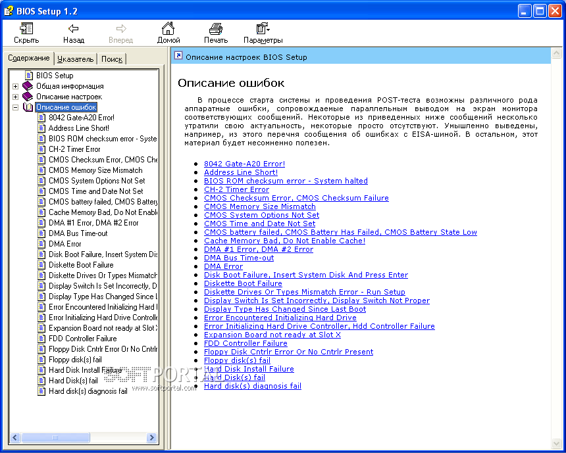Click page icon of Floppy disk(s) fail tree item
This screenshot has height=453, width=566.
[x=42, y=360]
